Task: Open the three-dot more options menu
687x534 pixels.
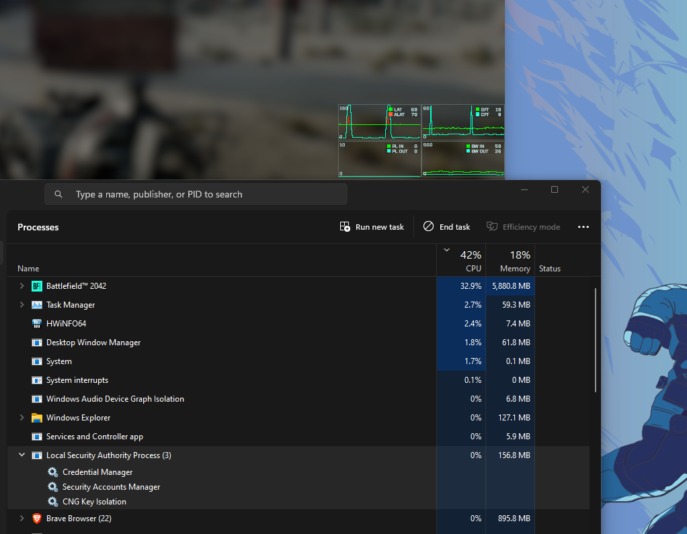Action: pos(583,227)
